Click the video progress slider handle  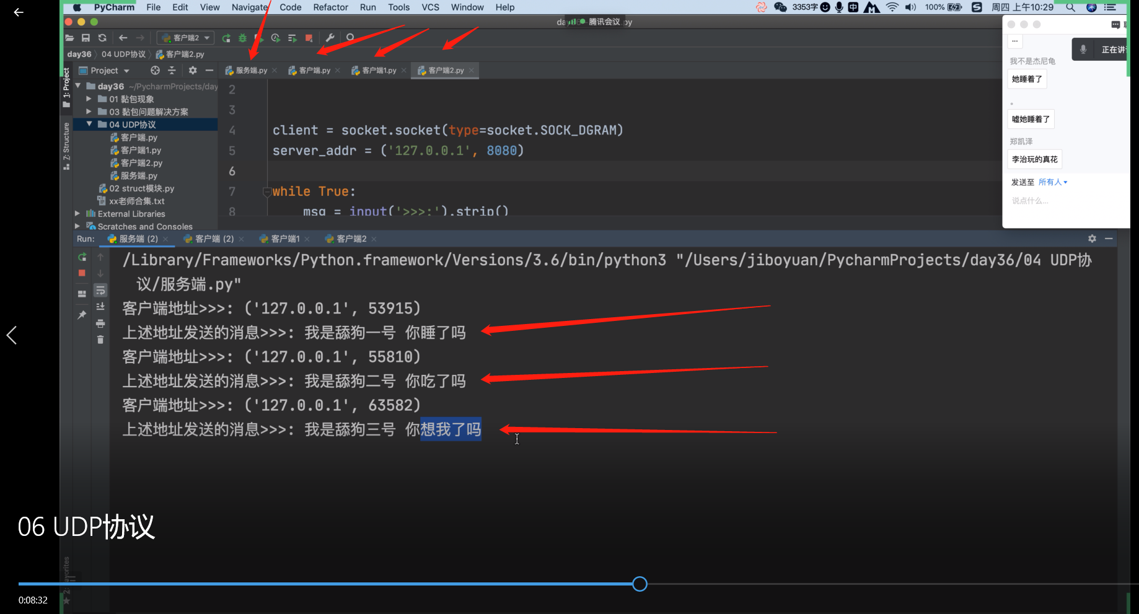[x=640, y=584]
